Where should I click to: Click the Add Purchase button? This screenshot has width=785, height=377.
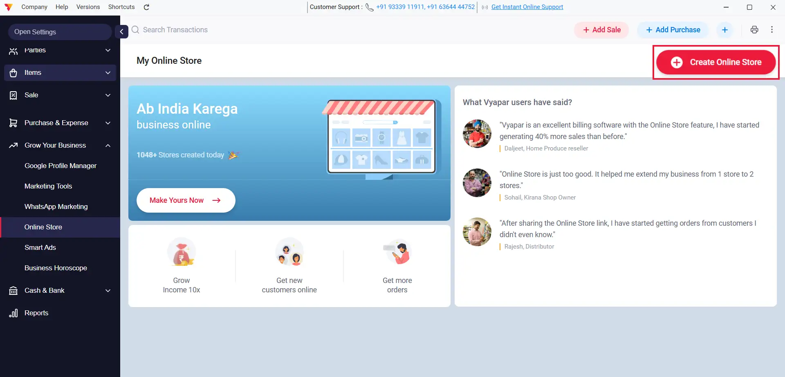(x=673, y=30)
